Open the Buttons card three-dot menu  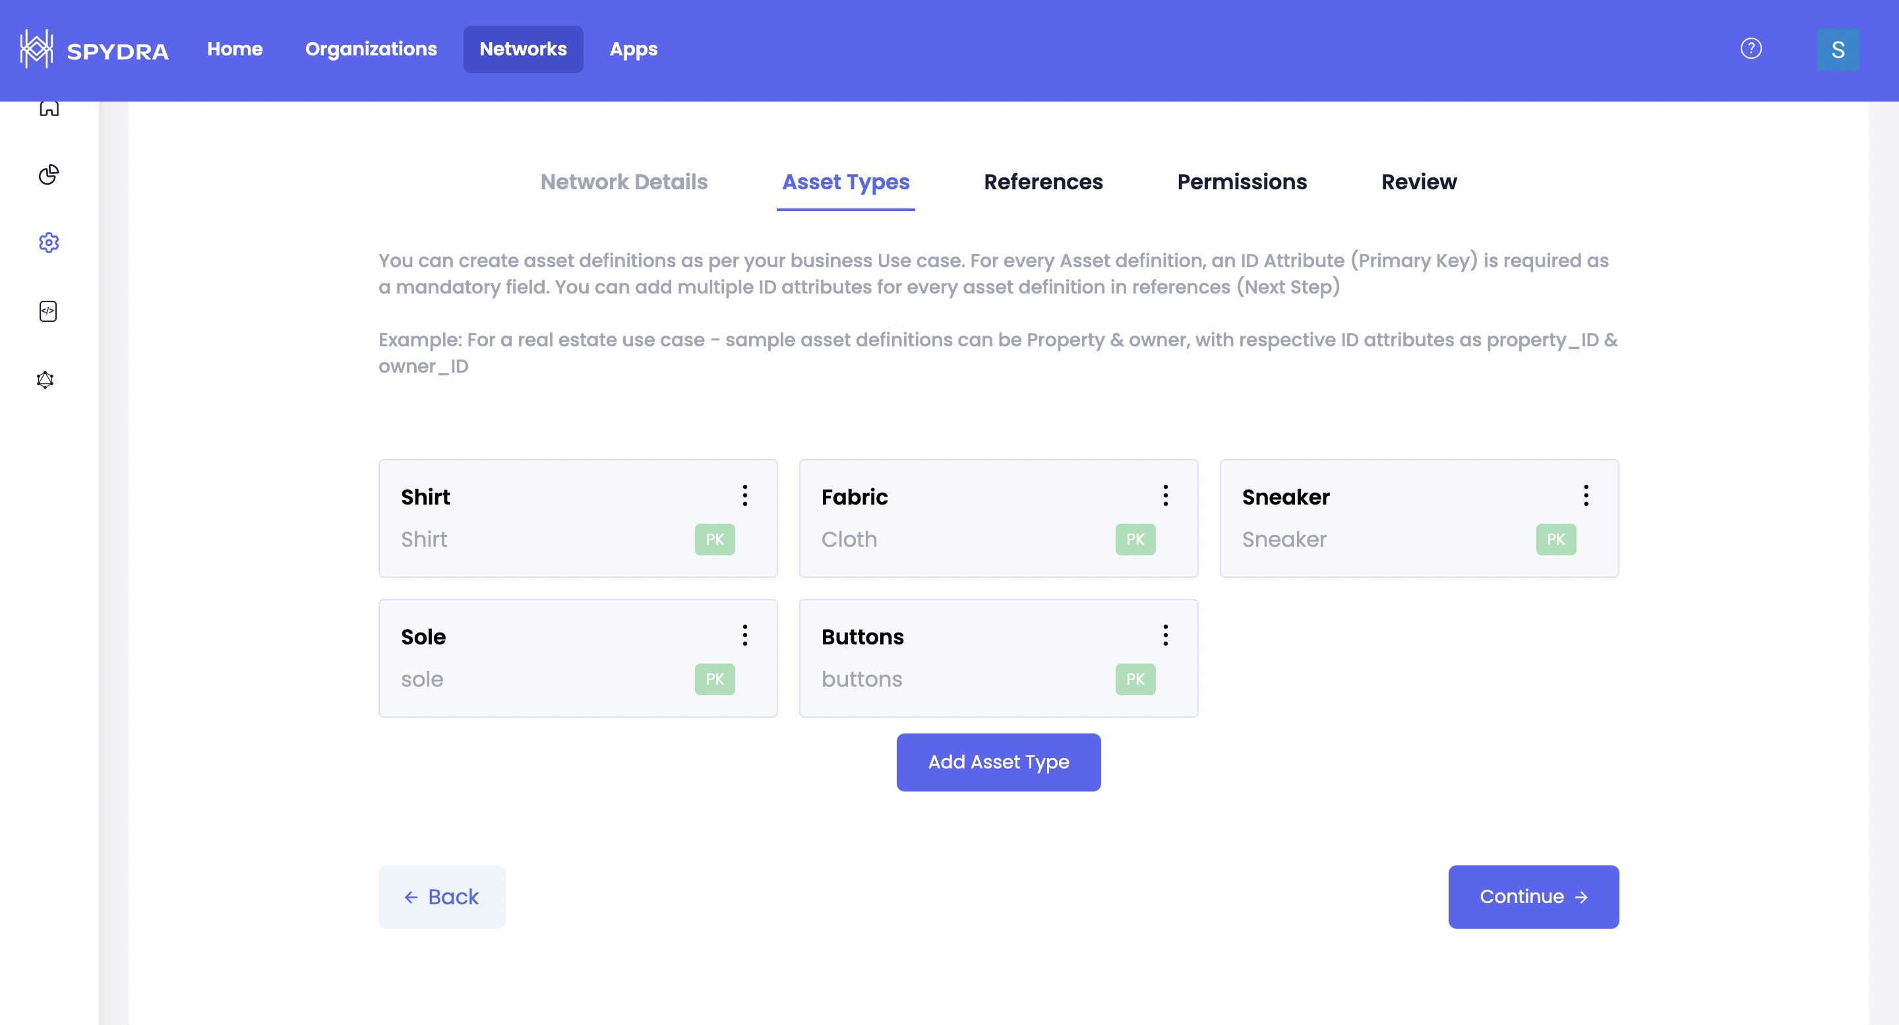(x=1164, y=636)
